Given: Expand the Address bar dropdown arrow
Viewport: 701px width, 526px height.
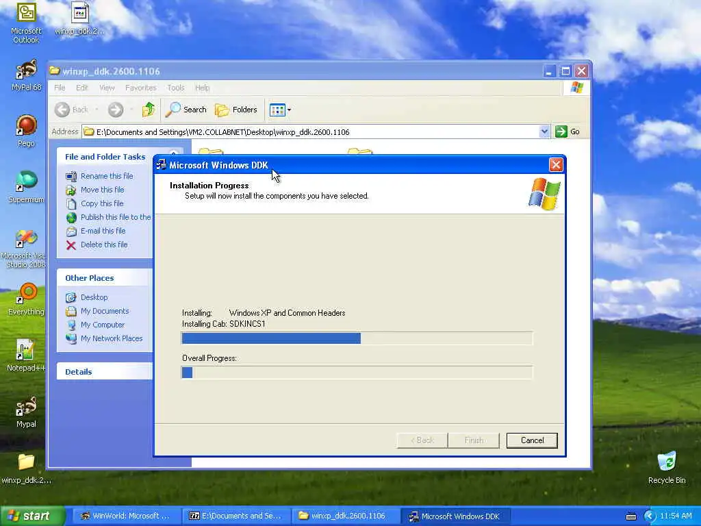Looking at the screenshot, I should 544,131.
